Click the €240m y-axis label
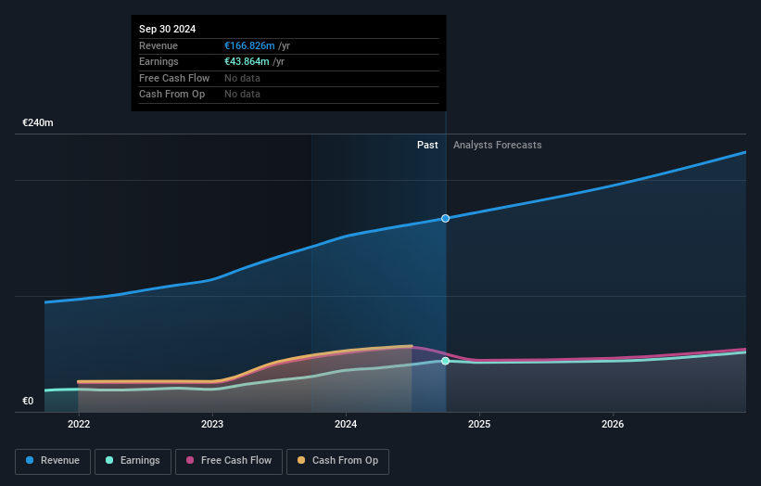Image resolution: width=761 pixels, height=486 pixels. [38, 122]
